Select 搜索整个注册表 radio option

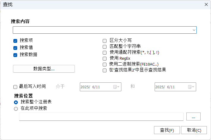[16, 102]
